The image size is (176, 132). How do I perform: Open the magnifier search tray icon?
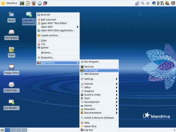pos(143,3)
